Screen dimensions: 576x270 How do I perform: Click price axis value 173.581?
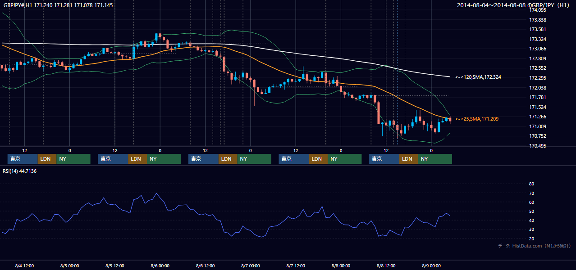[x=537, y=29]
